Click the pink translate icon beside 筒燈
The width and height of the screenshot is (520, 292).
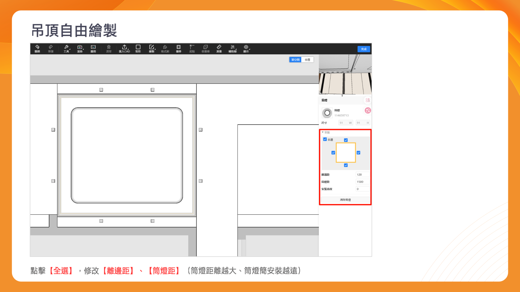(368, 111)
